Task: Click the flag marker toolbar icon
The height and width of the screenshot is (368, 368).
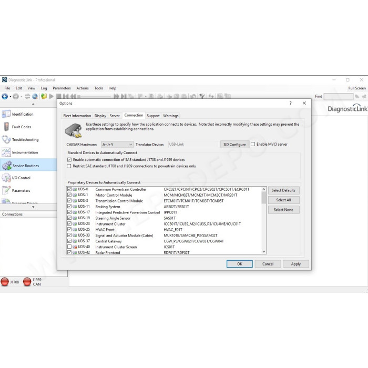Action: pyautogui.click(x=140, y=96)
